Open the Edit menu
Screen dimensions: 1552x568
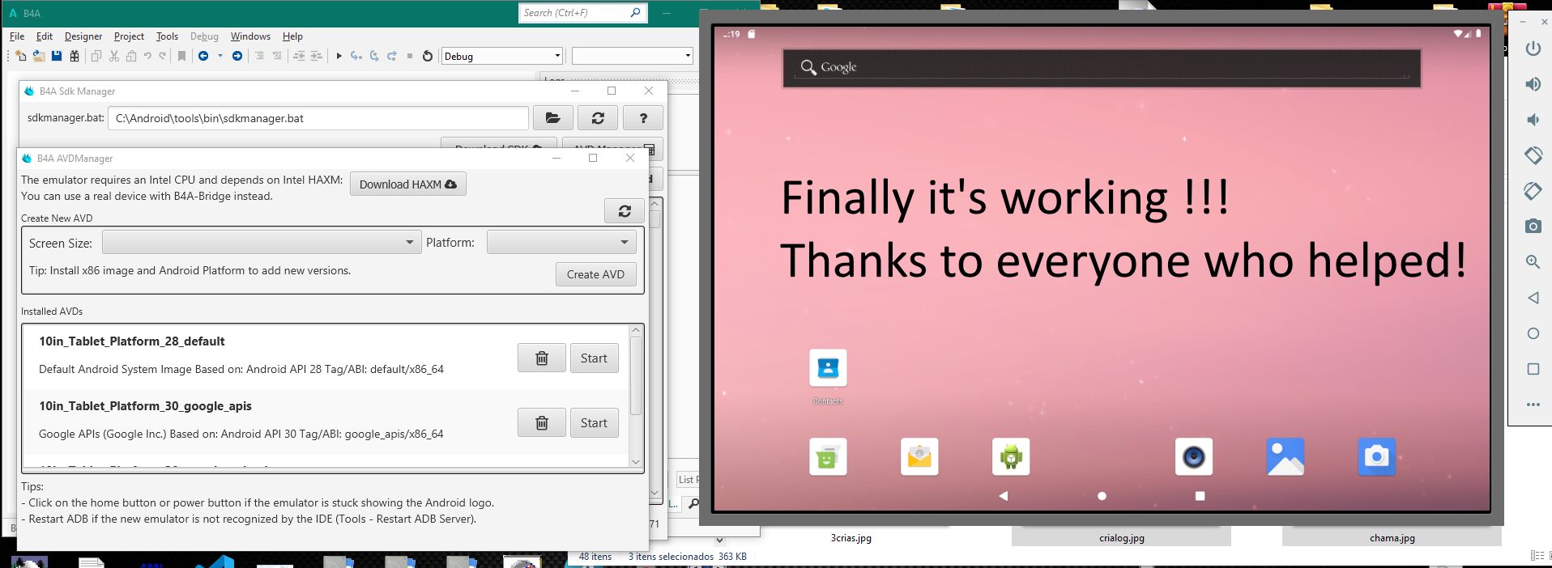[x=45, y=36]
